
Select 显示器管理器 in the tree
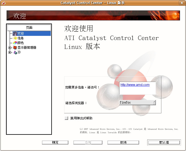point(27,48)
